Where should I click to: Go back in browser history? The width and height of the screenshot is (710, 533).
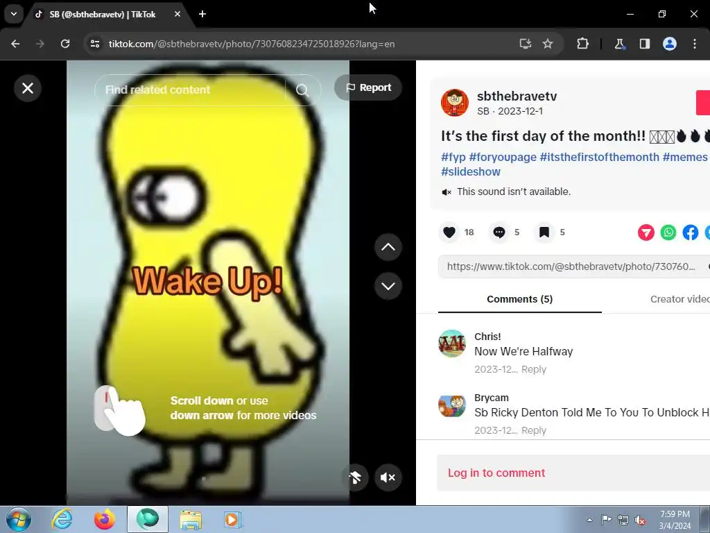[x=15, y=44]
